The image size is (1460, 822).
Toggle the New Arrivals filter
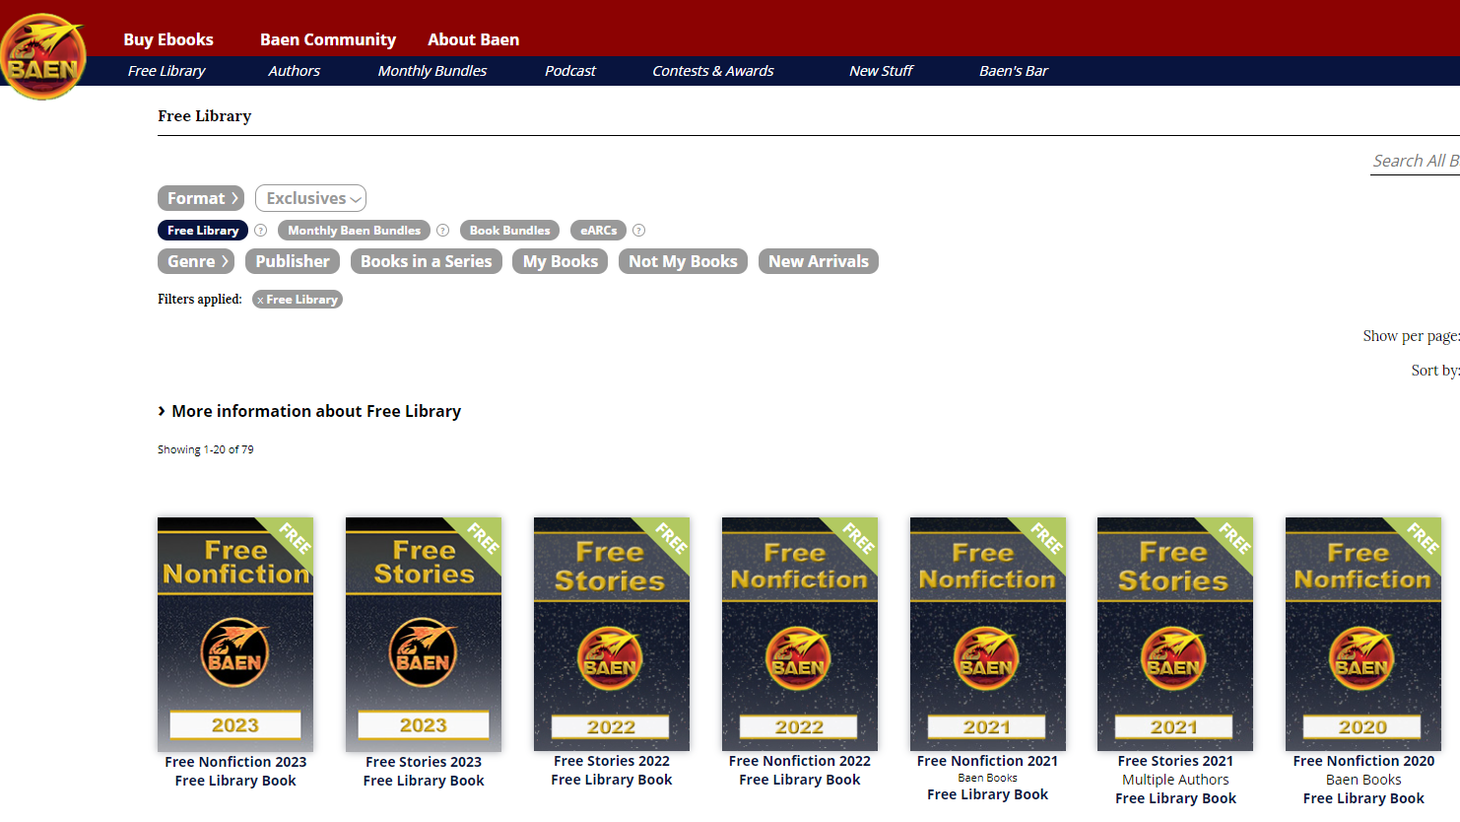click(x=819, y=261)
